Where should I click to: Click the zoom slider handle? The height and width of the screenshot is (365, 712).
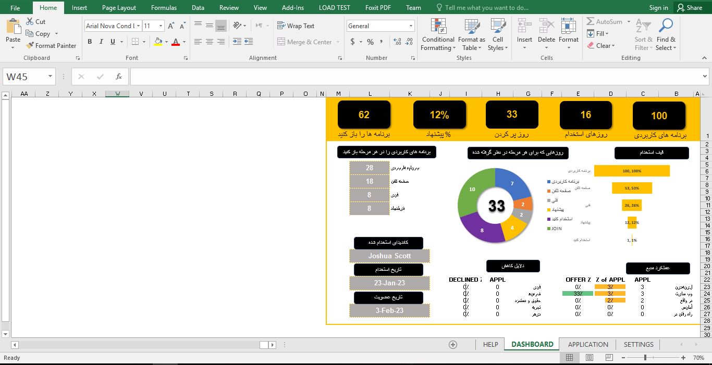click(x=645, y=358)
